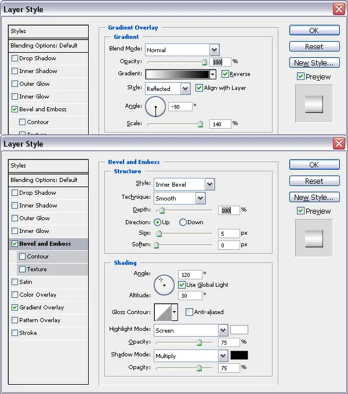This screenshot has height=394, width=348.
Task: Open the Gloss Contour picker arrow
Action: [175, 312]
